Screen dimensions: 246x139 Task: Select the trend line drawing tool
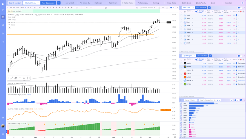point(12,78)
